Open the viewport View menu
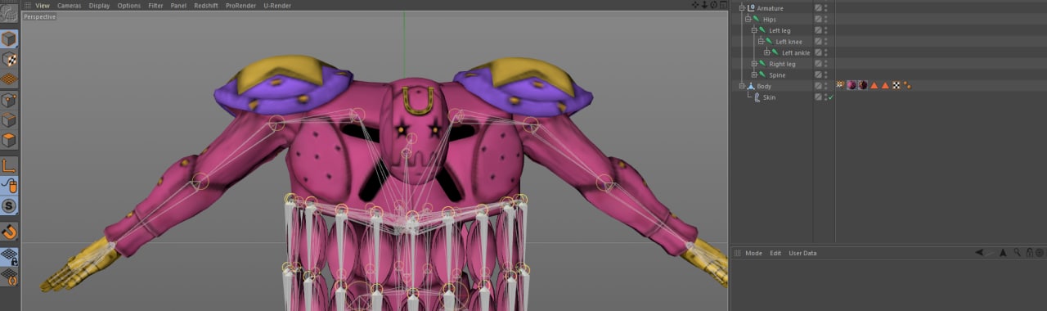 click(x=43, y=5)
